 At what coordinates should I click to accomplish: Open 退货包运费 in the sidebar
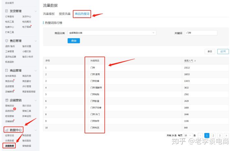(10, 57)
